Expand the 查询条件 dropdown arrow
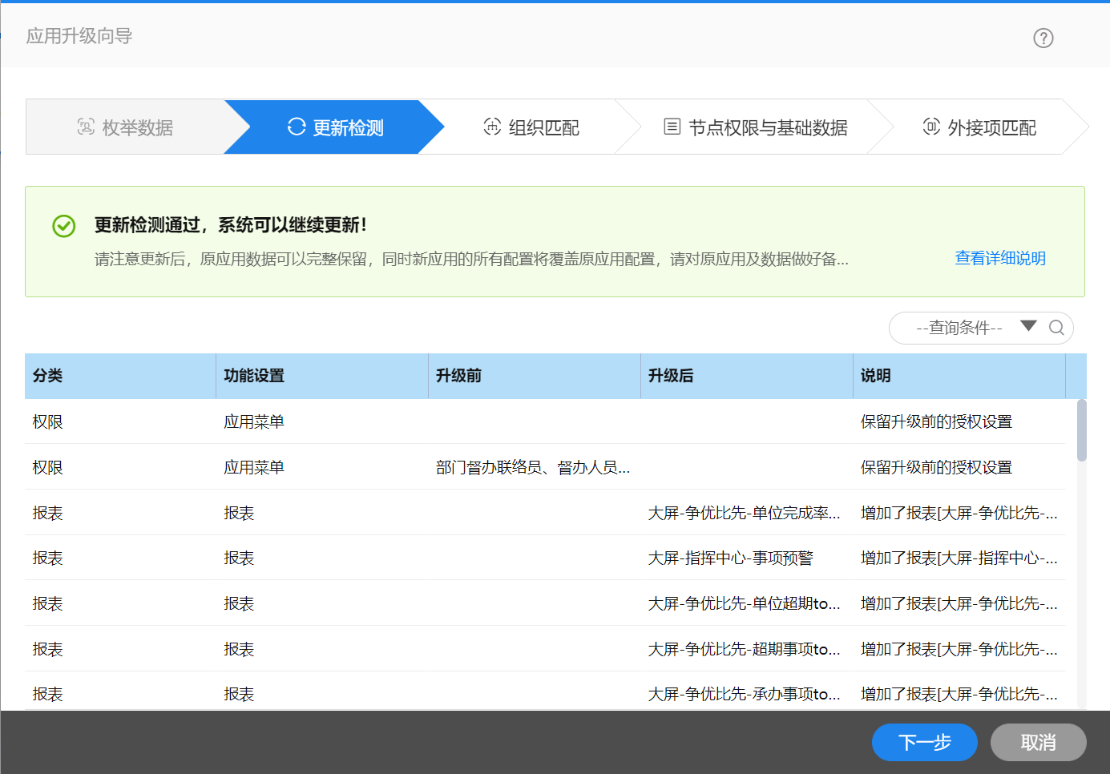The height and width of the screenshot is (774, 1110). click(1028, 326)
